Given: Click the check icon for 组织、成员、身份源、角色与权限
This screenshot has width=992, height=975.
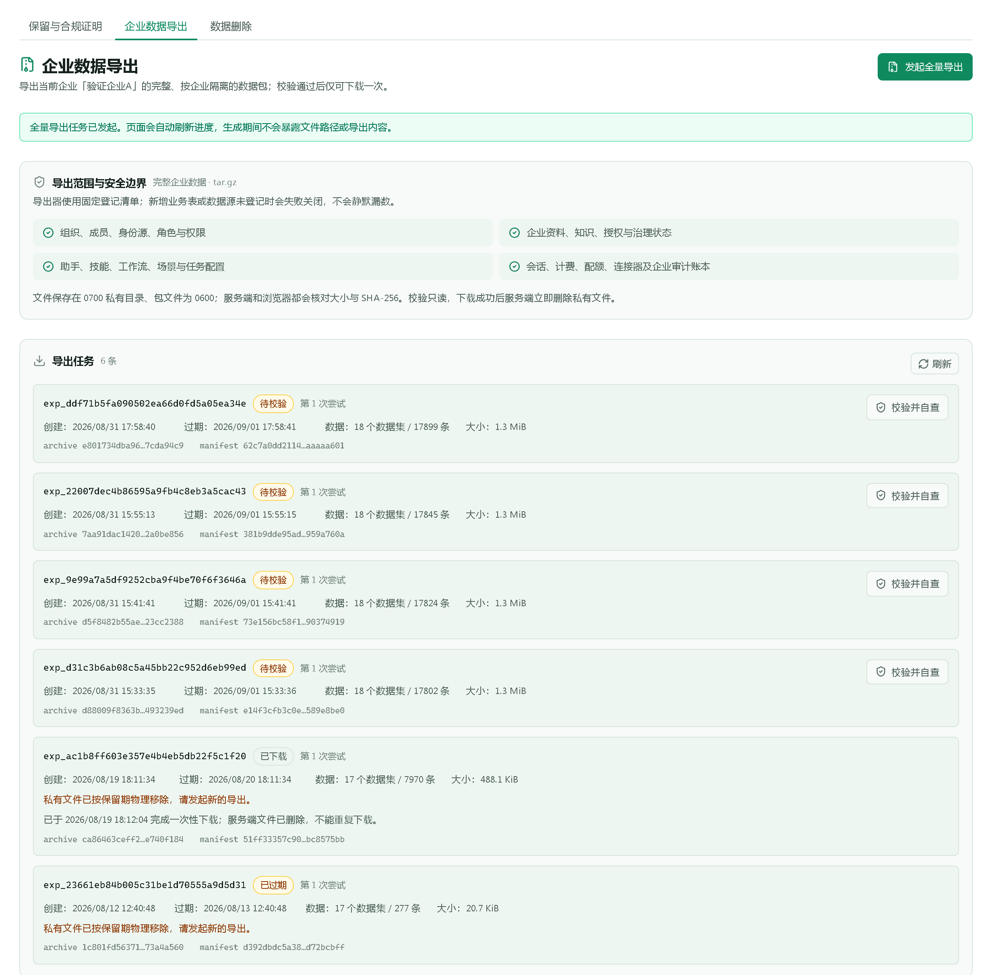Looking at the screenshot, I should (x=48, y=233).
